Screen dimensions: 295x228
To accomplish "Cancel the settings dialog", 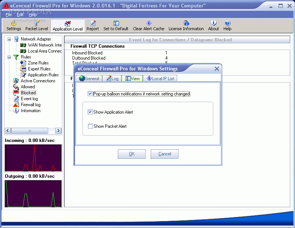I will (x=164, y=154).
